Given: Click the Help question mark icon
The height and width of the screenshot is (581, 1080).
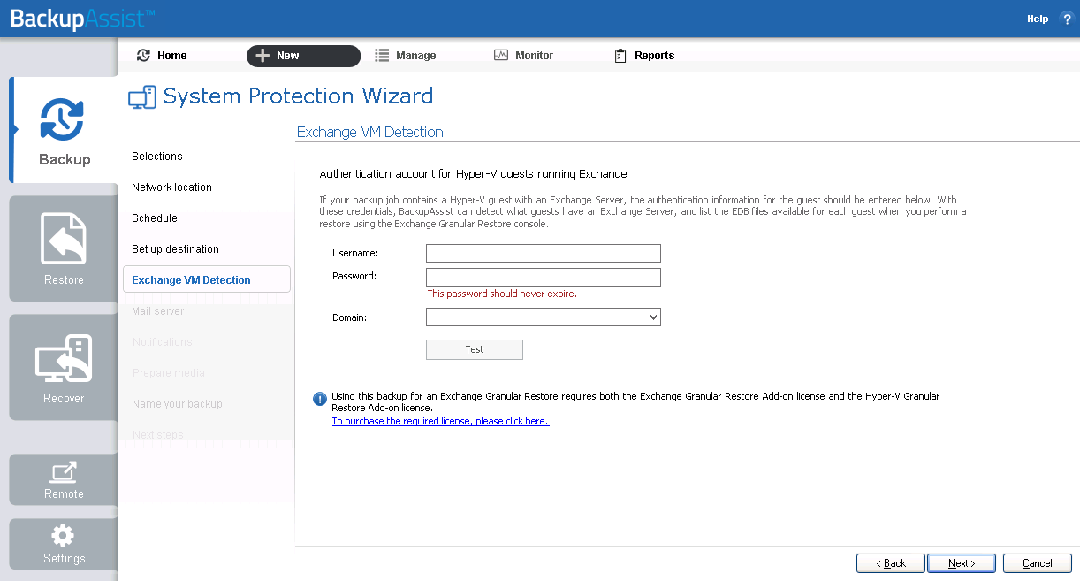Looking at the screenshot, I should (1066, 19).
